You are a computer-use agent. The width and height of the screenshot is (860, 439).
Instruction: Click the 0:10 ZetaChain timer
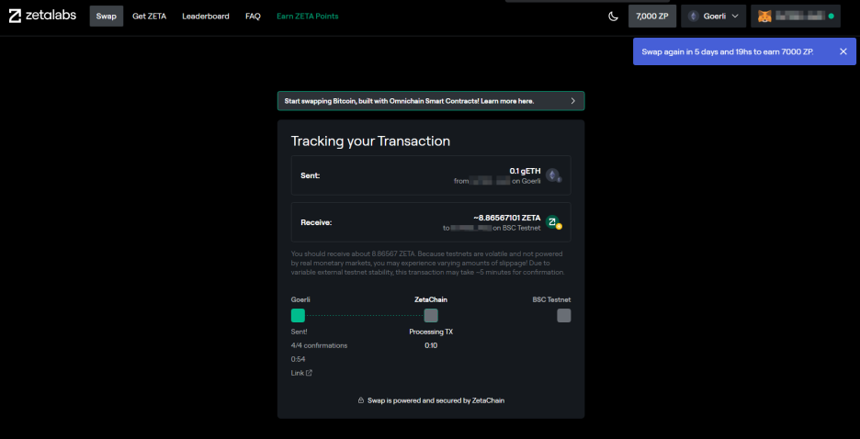coord(431,345)
